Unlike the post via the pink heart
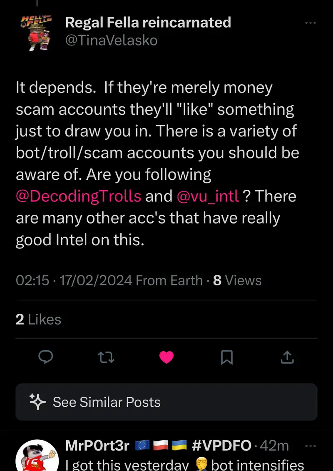 click(x=166, y=357)
